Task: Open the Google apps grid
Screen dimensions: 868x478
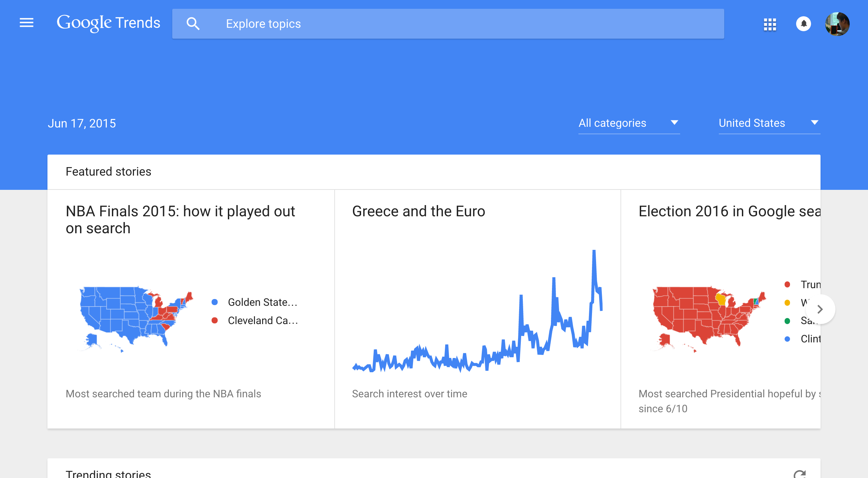Action: (770, 24)
